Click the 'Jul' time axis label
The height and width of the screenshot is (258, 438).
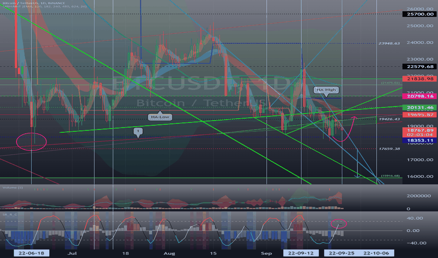point(72,253)
